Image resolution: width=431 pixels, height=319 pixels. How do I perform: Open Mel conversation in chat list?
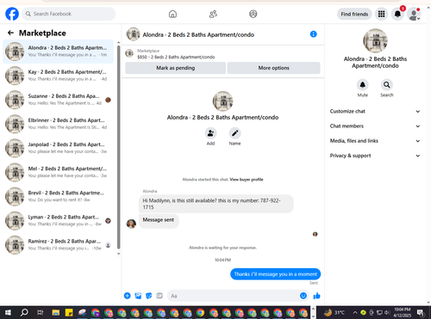tap(58, 172)
